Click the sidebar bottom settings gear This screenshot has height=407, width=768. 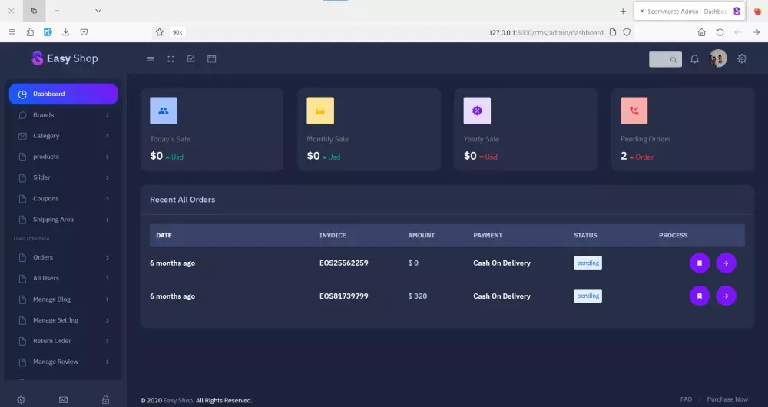(21, 400)
